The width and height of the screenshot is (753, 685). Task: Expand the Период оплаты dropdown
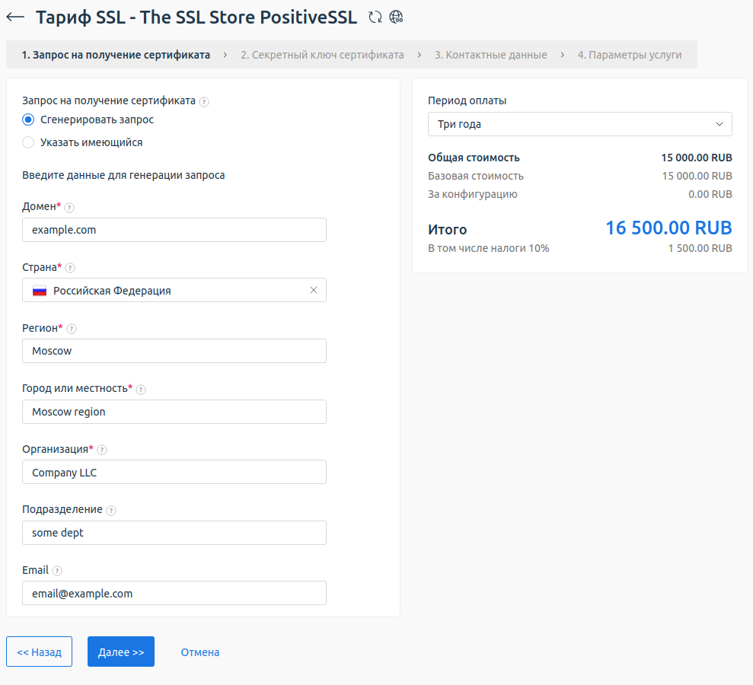579,124
